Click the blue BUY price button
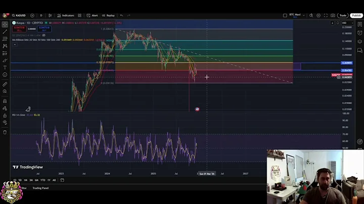The image size is (364, 204). tap(44, 29)
